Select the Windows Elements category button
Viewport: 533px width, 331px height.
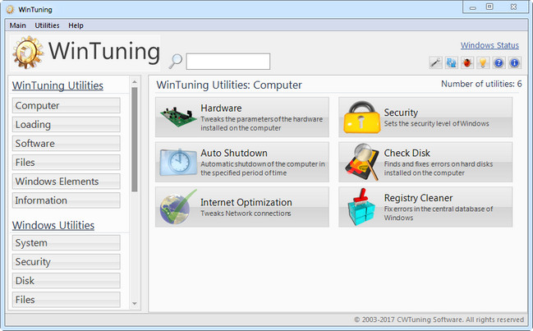point(66,182)
